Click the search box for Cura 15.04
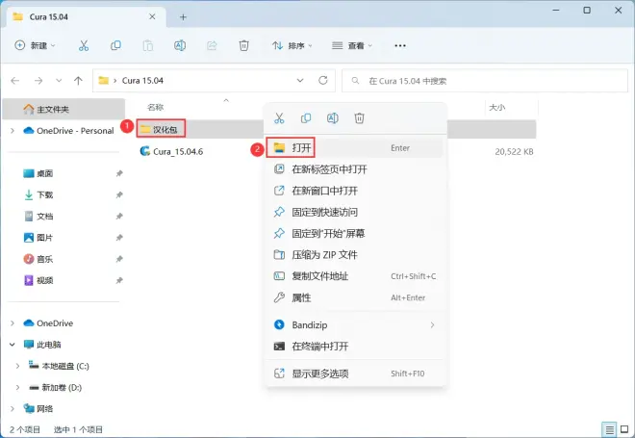 (x=485, y=81)
